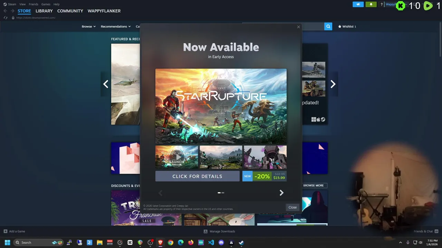Click the page scrollbar on right edge
The image size is (442, 248).
tap(440, 40)
